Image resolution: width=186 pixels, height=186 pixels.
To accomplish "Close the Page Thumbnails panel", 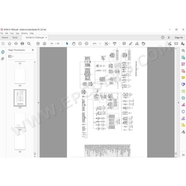I will [33, 50].
